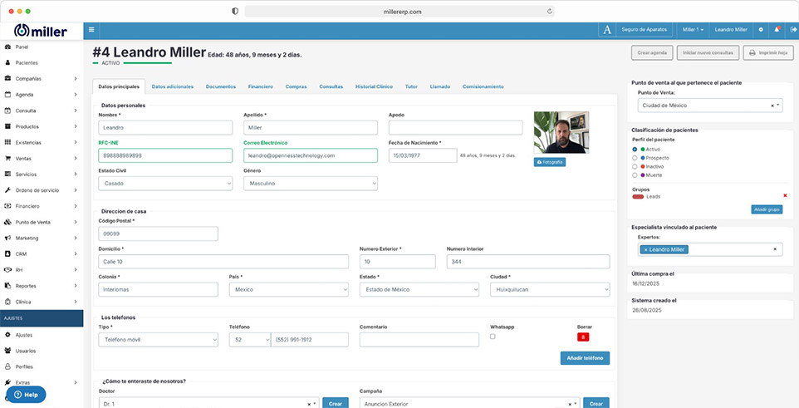Switch to the Datos adicionales tab
Viewport: 799px width, 408px height.
pos(173,86)
